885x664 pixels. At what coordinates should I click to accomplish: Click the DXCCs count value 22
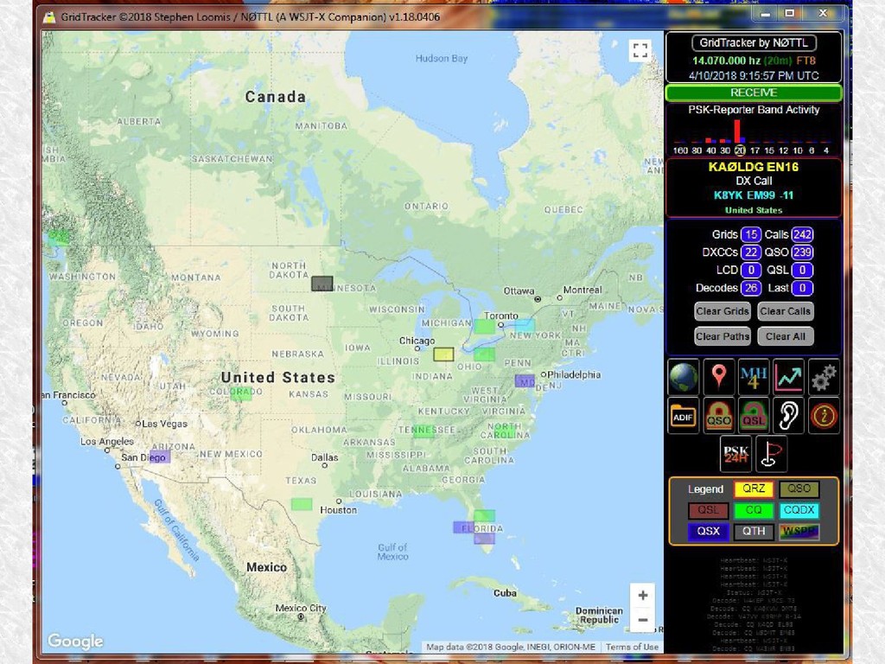pyautogui.click(x=751, y=252)
